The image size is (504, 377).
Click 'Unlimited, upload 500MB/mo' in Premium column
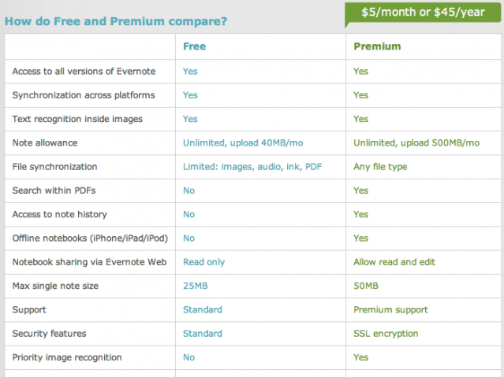coord(416,142)
